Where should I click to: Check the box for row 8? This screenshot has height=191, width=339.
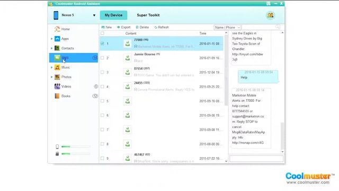tap(102, 144)
